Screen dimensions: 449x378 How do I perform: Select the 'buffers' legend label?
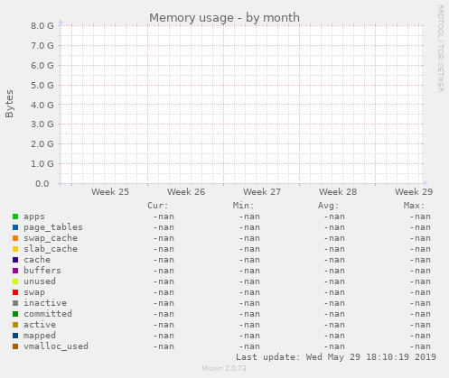click(42, 271)
